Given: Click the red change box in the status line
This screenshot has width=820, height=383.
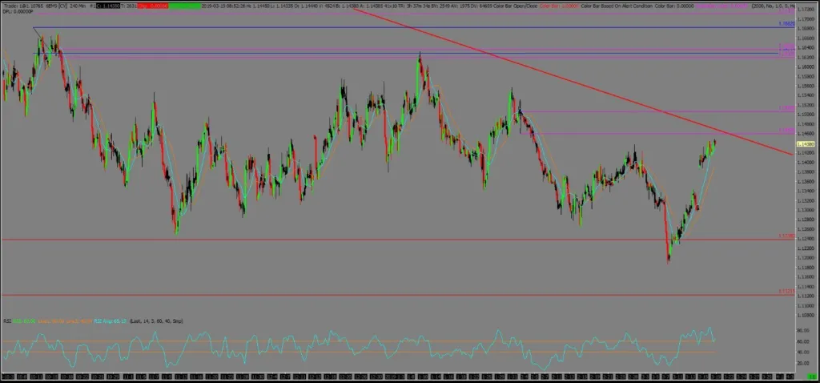Looking at the screenshot, I should tap(153, 6).
